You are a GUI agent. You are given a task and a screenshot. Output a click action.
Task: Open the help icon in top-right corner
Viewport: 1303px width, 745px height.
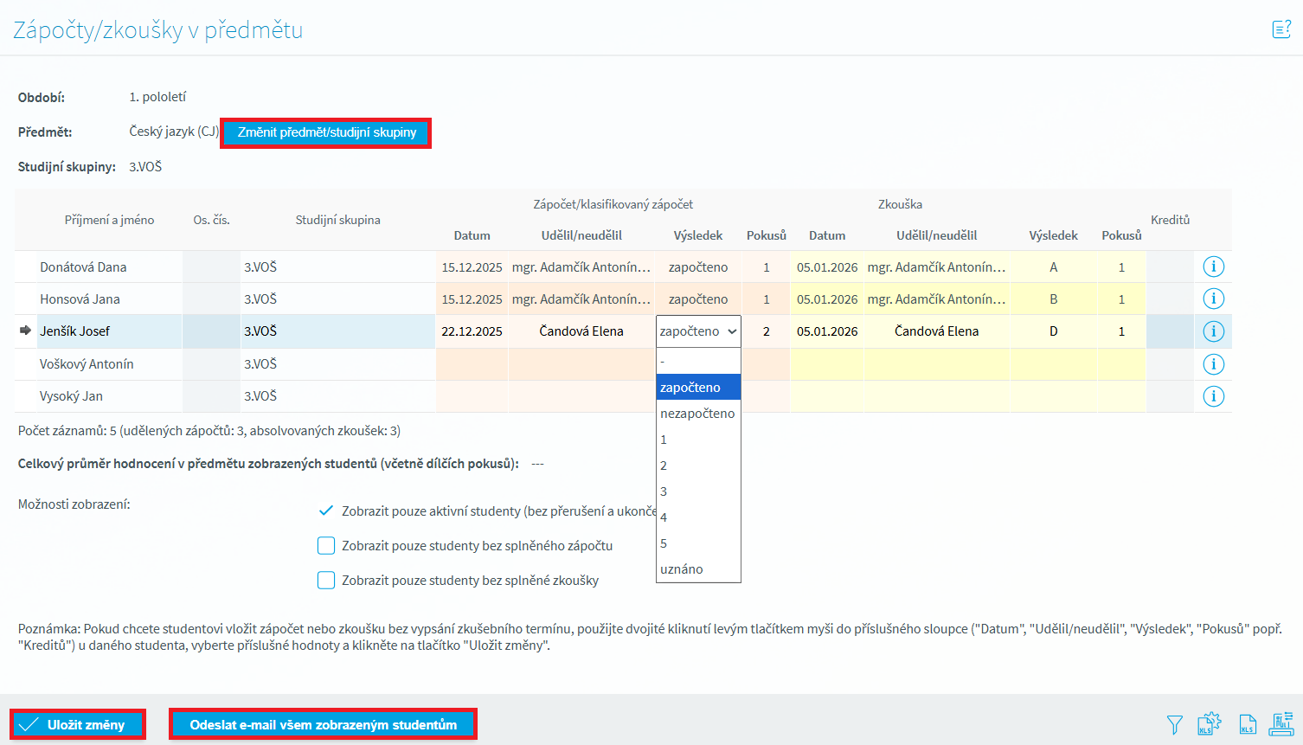[x=1281, y=29]
